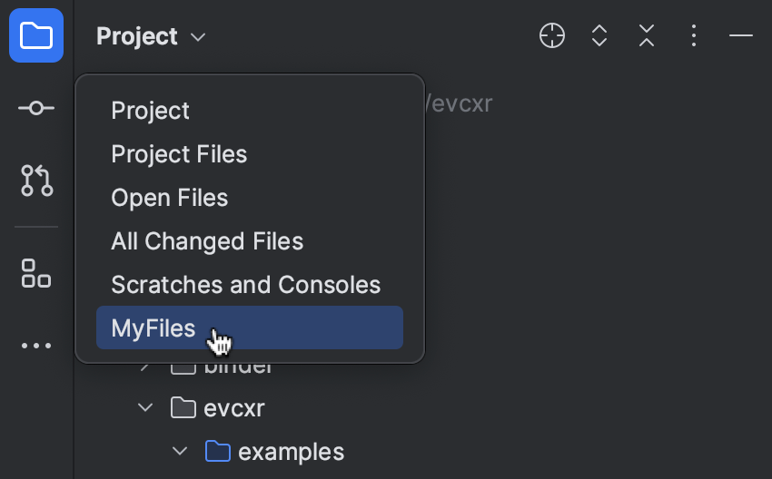Open the Structure tool window
This screenshot has height=479, width=772.
[36, 273]
